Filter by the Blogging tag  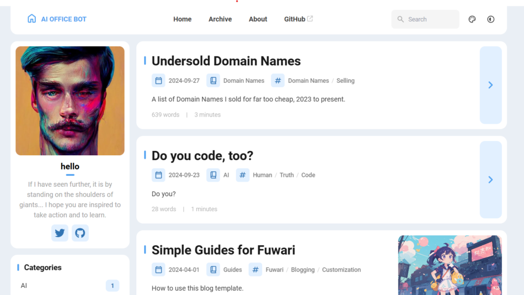pos(302,270)
